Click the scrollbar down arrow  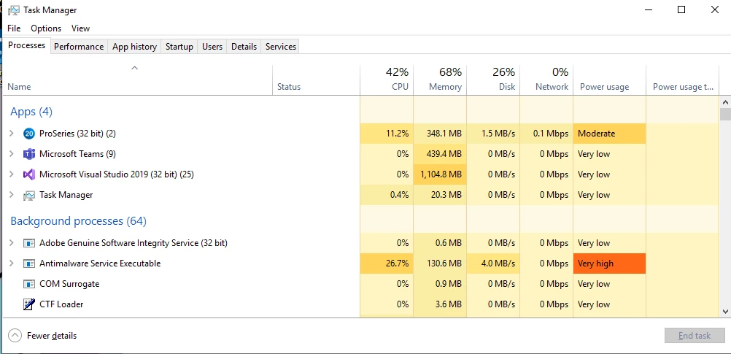point(725,311)
